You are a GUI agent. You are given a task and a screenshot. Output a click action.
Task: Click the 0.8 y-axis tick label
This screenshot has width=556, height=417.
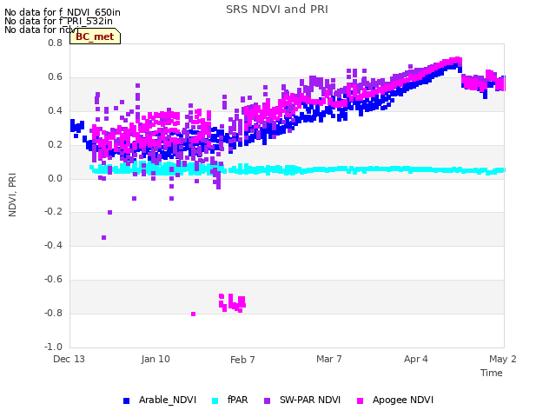(56, 43)
